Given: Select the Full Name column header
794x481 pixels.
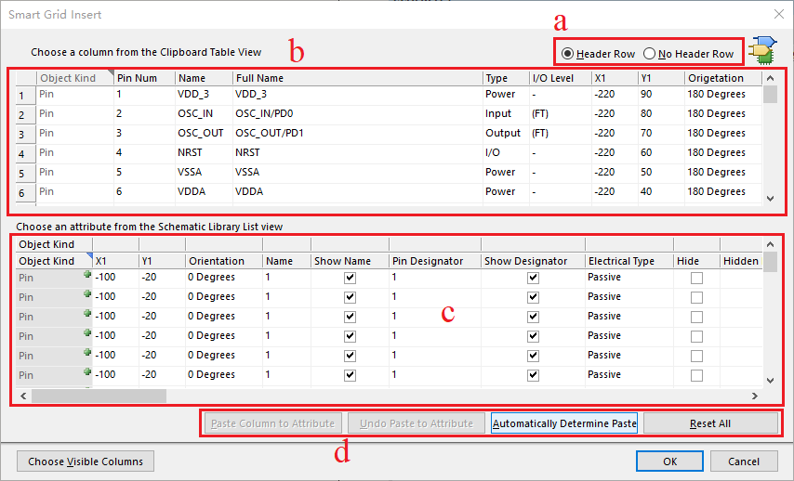Looking at the screenshot, I should pyautogui.click(x=357, y=78).
